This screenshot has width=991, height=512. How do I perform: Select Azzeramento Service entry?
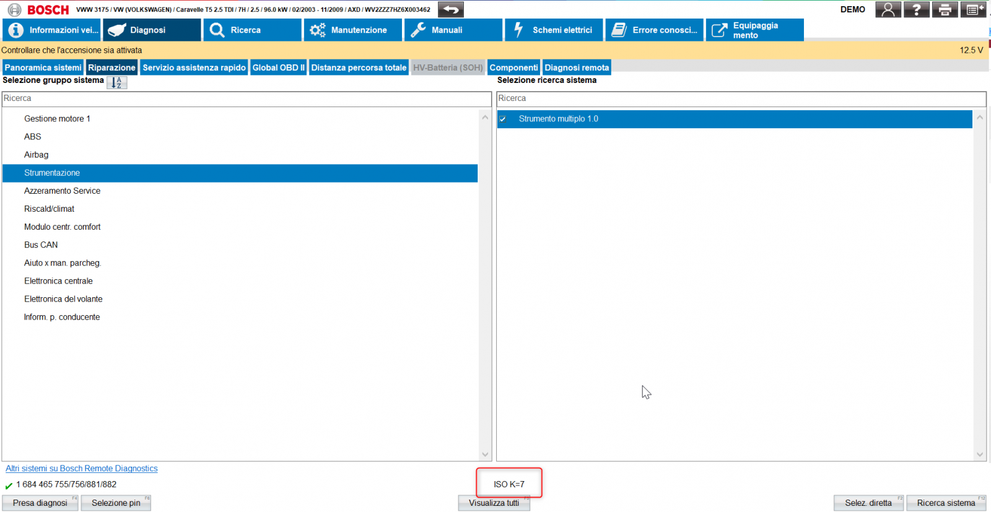click(62, 191)
